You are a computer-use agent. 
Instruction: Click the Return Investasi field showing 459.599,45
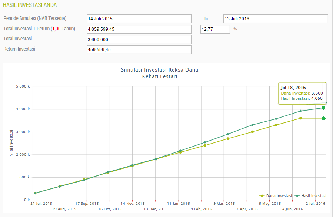pyautogui.click(x=139, y=50)
